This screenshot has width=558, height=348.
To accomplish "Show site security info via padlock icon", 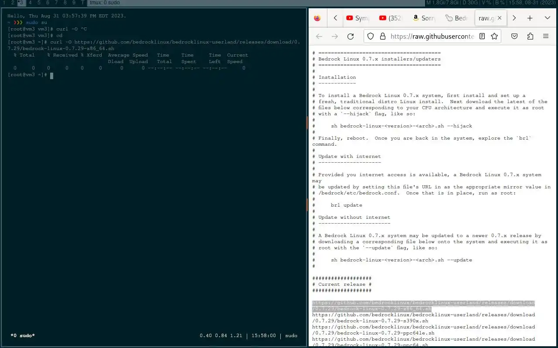I will (x=382, y=37).
